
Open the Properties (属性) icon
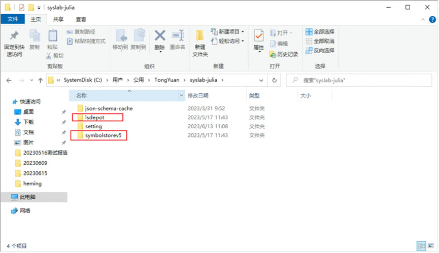pyautogui.click(x=259, y=36)
